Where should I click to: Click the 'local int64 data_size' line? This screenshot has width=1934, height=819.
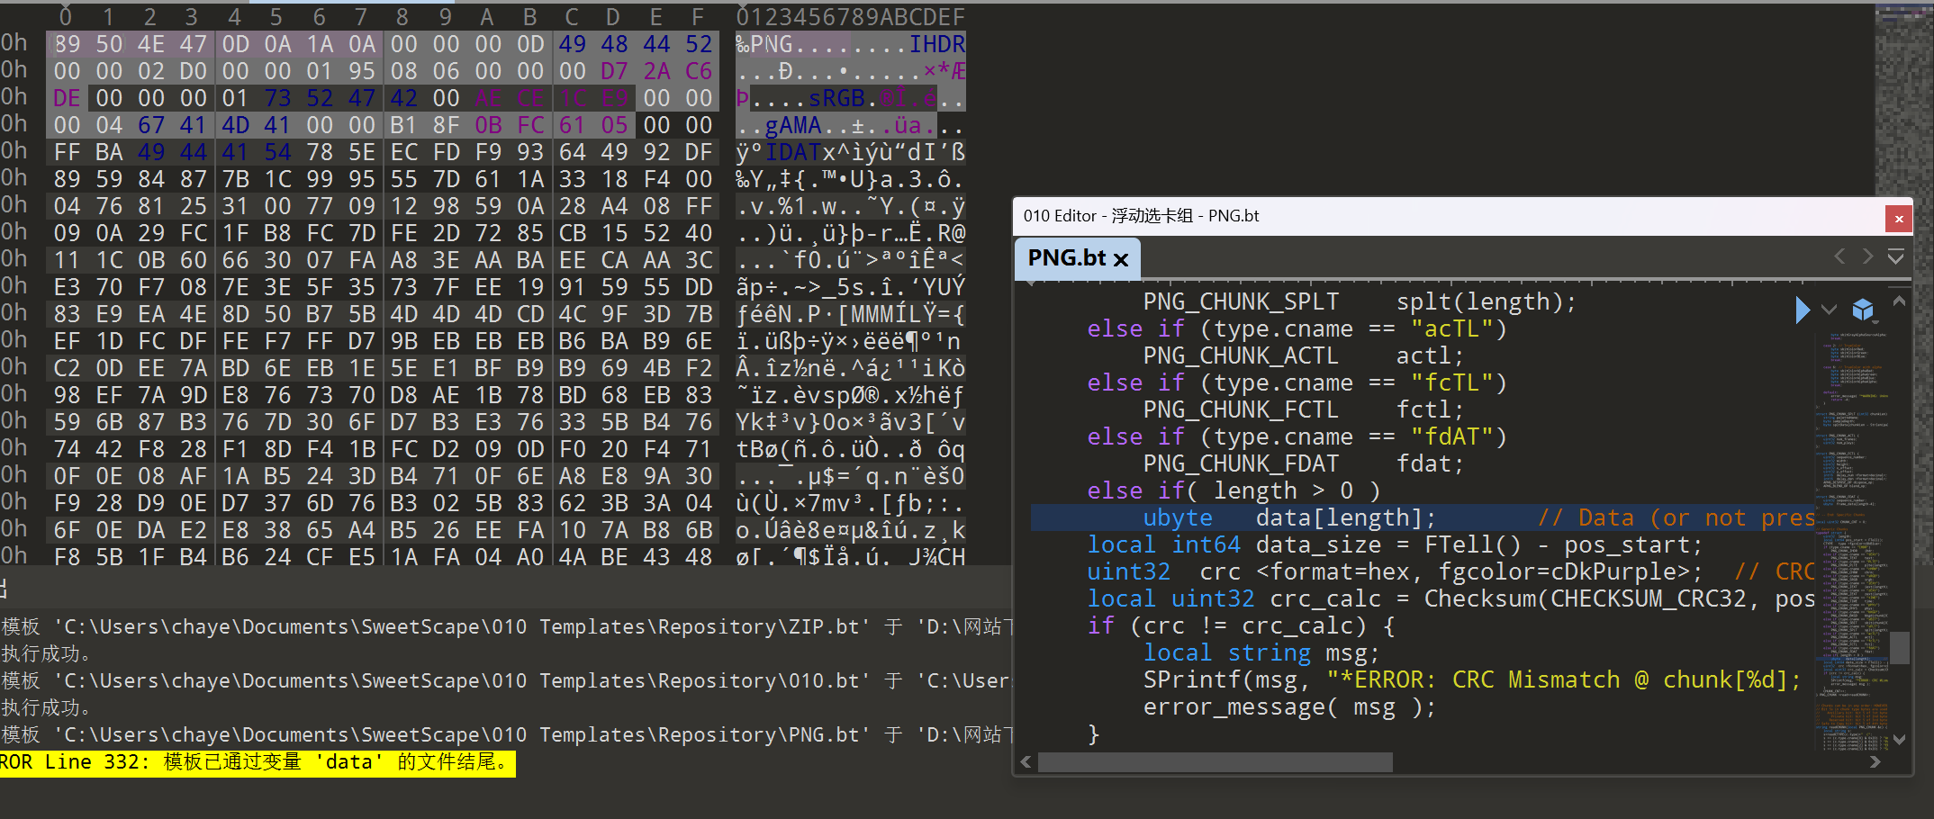click(1395, 544)
